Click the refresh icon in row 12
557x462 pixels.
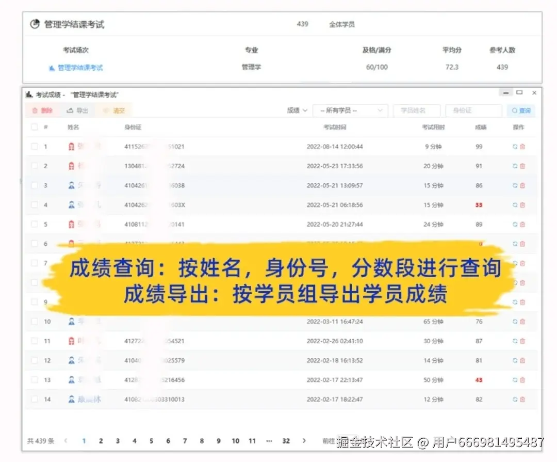pyautogui.click(x=515, y=360)
